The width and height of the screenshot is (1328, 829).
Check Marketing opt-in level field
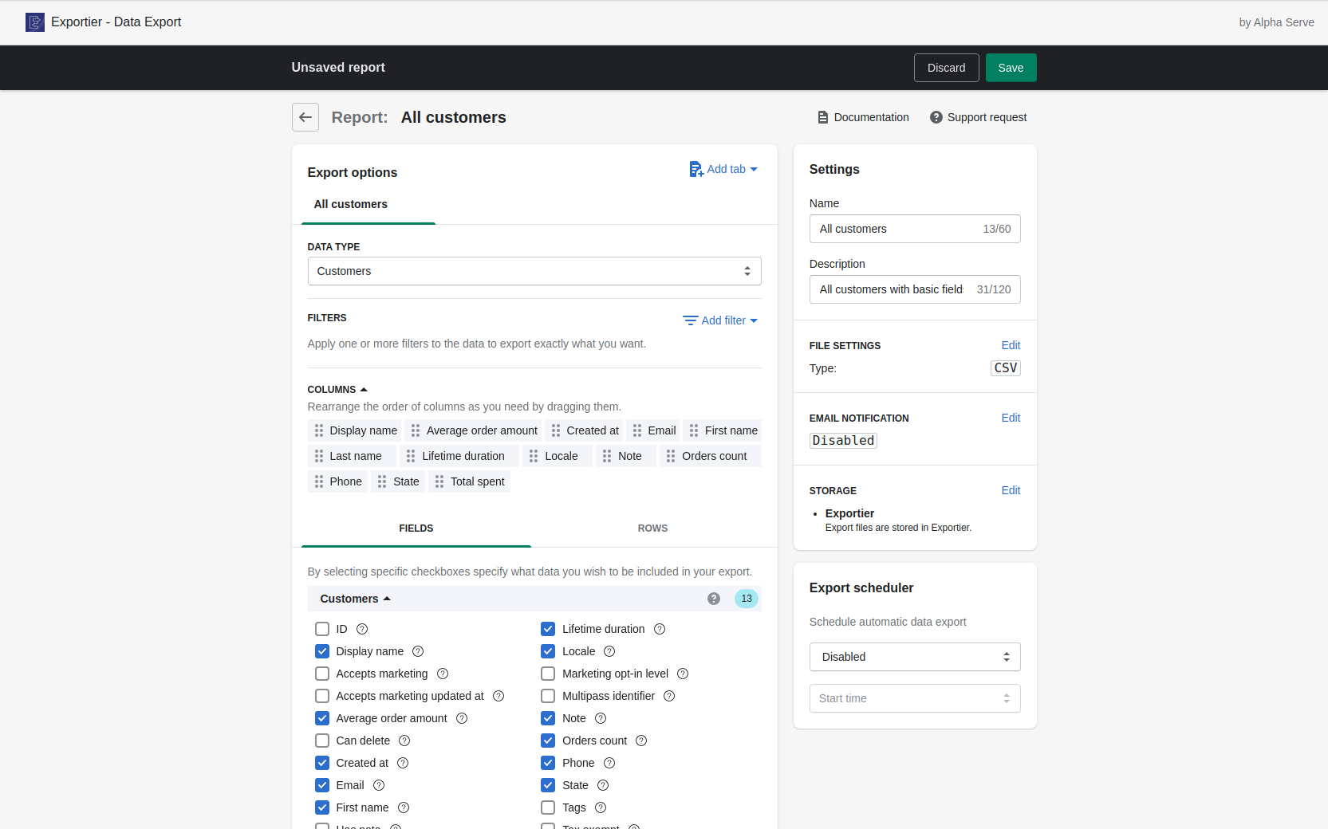[x=548, y=674]
